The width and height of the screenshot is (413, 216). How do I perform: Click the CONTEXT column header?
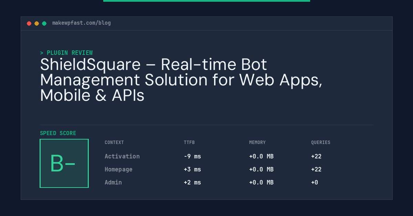click(114, 142)
